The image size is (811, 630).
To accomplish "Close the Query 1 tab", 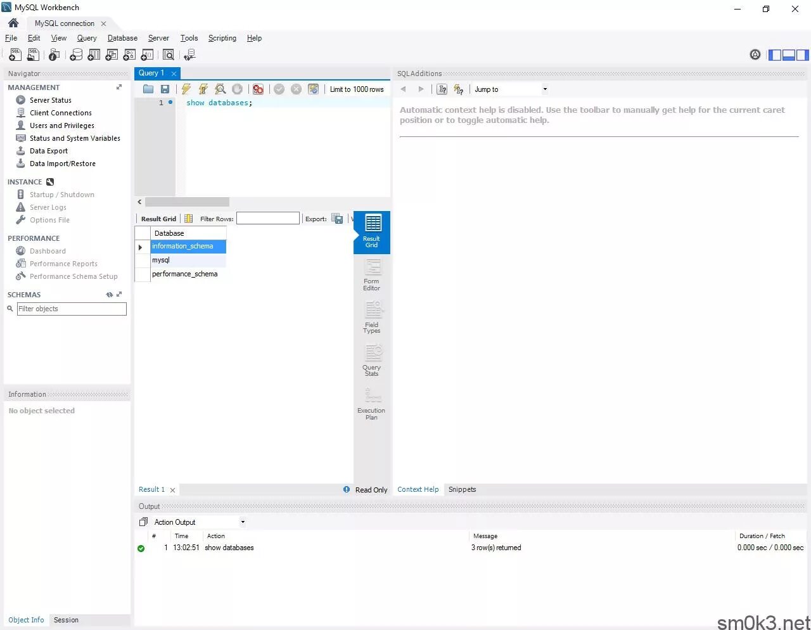I will tap(174, 74).
